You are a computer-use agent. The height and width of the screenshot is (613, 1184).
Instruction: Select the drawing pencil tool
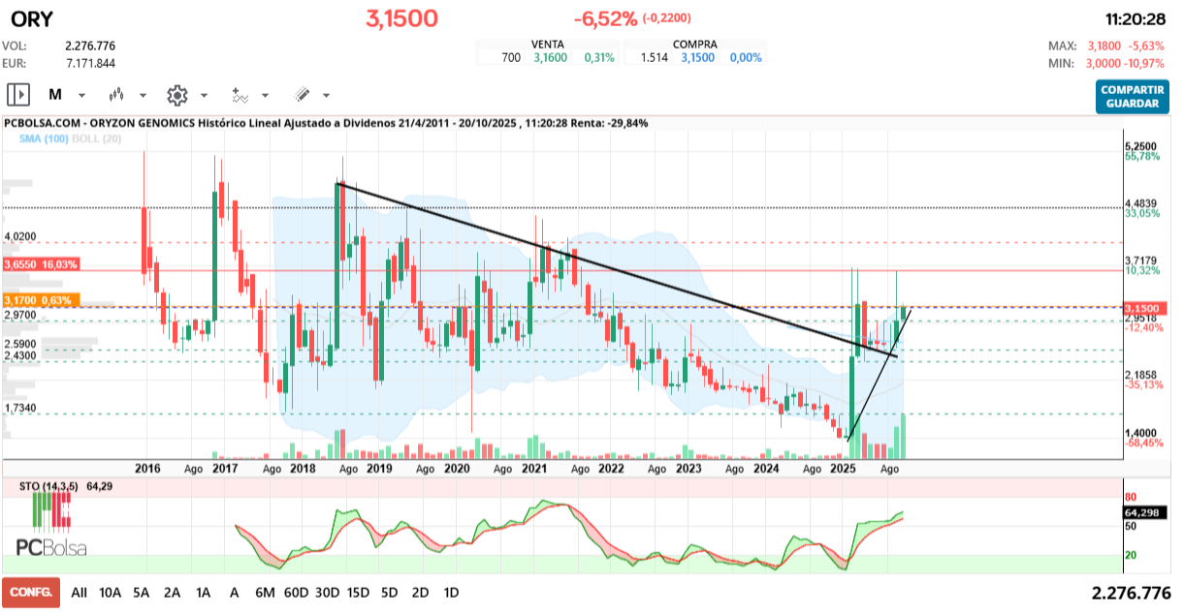coord(302,95)
